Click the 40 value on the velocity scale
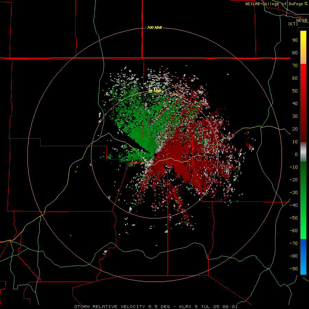 [x=295, y=103]
